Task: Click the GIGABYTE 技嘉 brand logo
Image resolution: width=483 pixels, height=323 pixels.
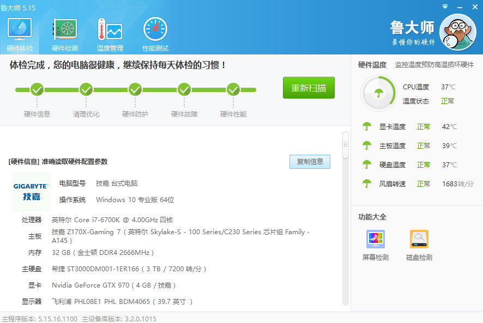Action: [x=31, y=192]
